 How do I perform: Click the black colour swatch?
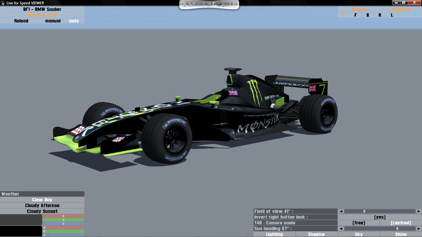[21, 231]
